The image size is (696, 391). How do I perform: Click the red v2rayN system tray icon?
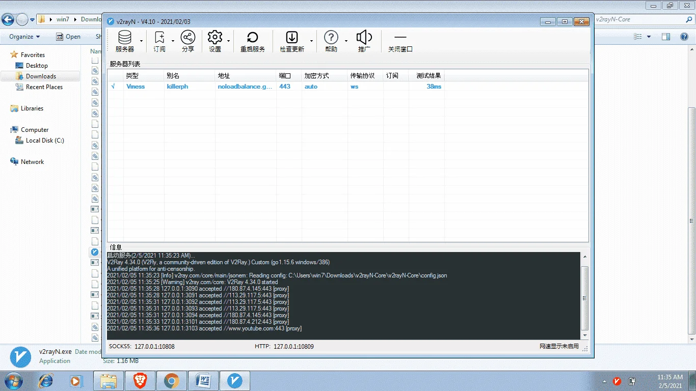(x=617, y=381)
